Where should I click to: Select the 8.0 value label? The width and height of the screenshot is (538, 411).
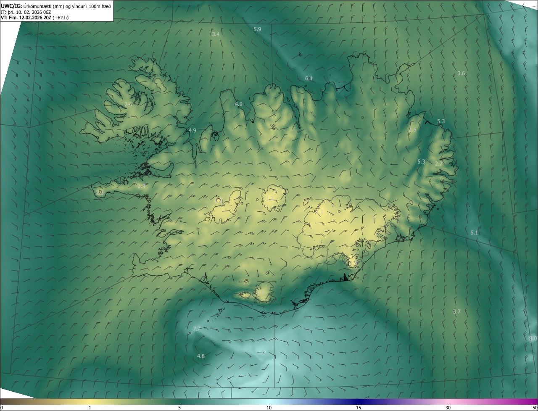pyautogui.click(x=533, y=339)
